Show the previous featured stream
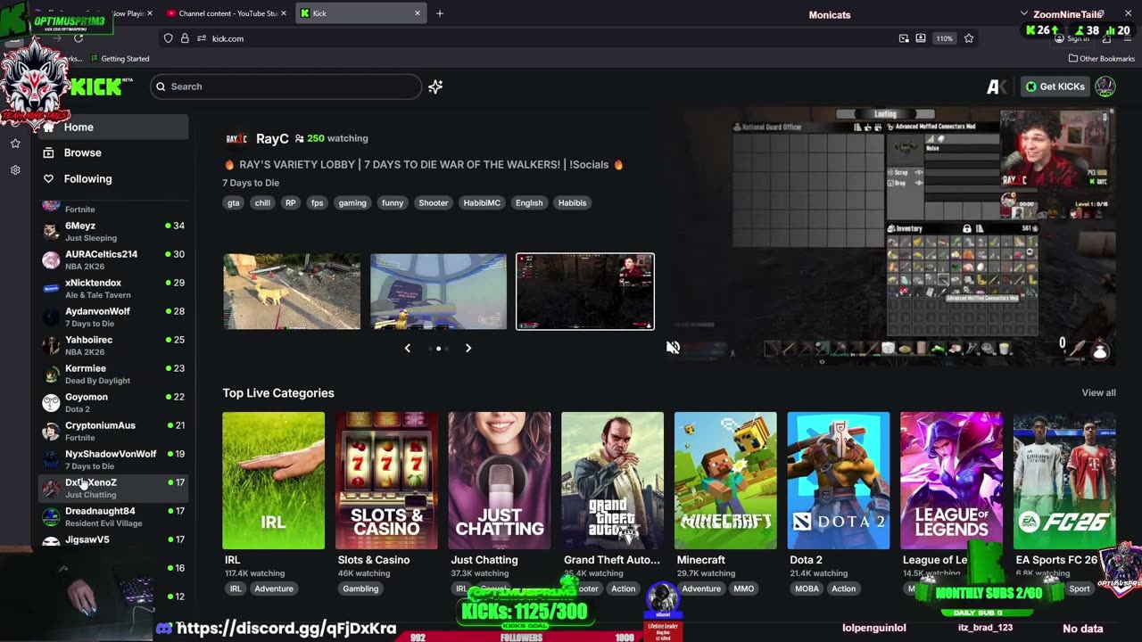Screen dimensions: 1142x642 point(408,348)
